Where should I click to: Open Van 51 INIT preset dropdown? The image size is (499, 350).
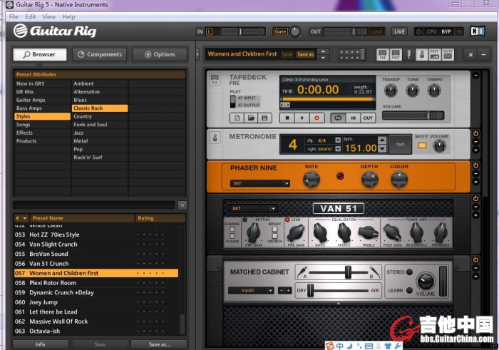click(x=253, y=209)
